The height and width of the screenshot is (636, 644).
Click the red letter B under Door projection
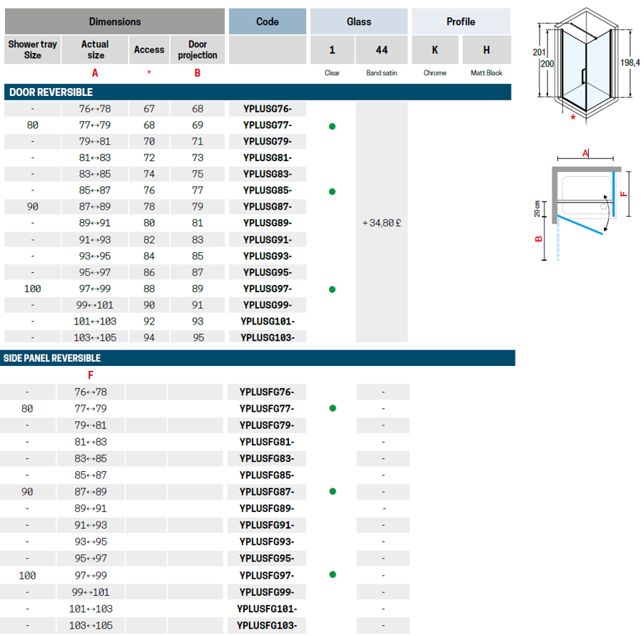[197, 73]
